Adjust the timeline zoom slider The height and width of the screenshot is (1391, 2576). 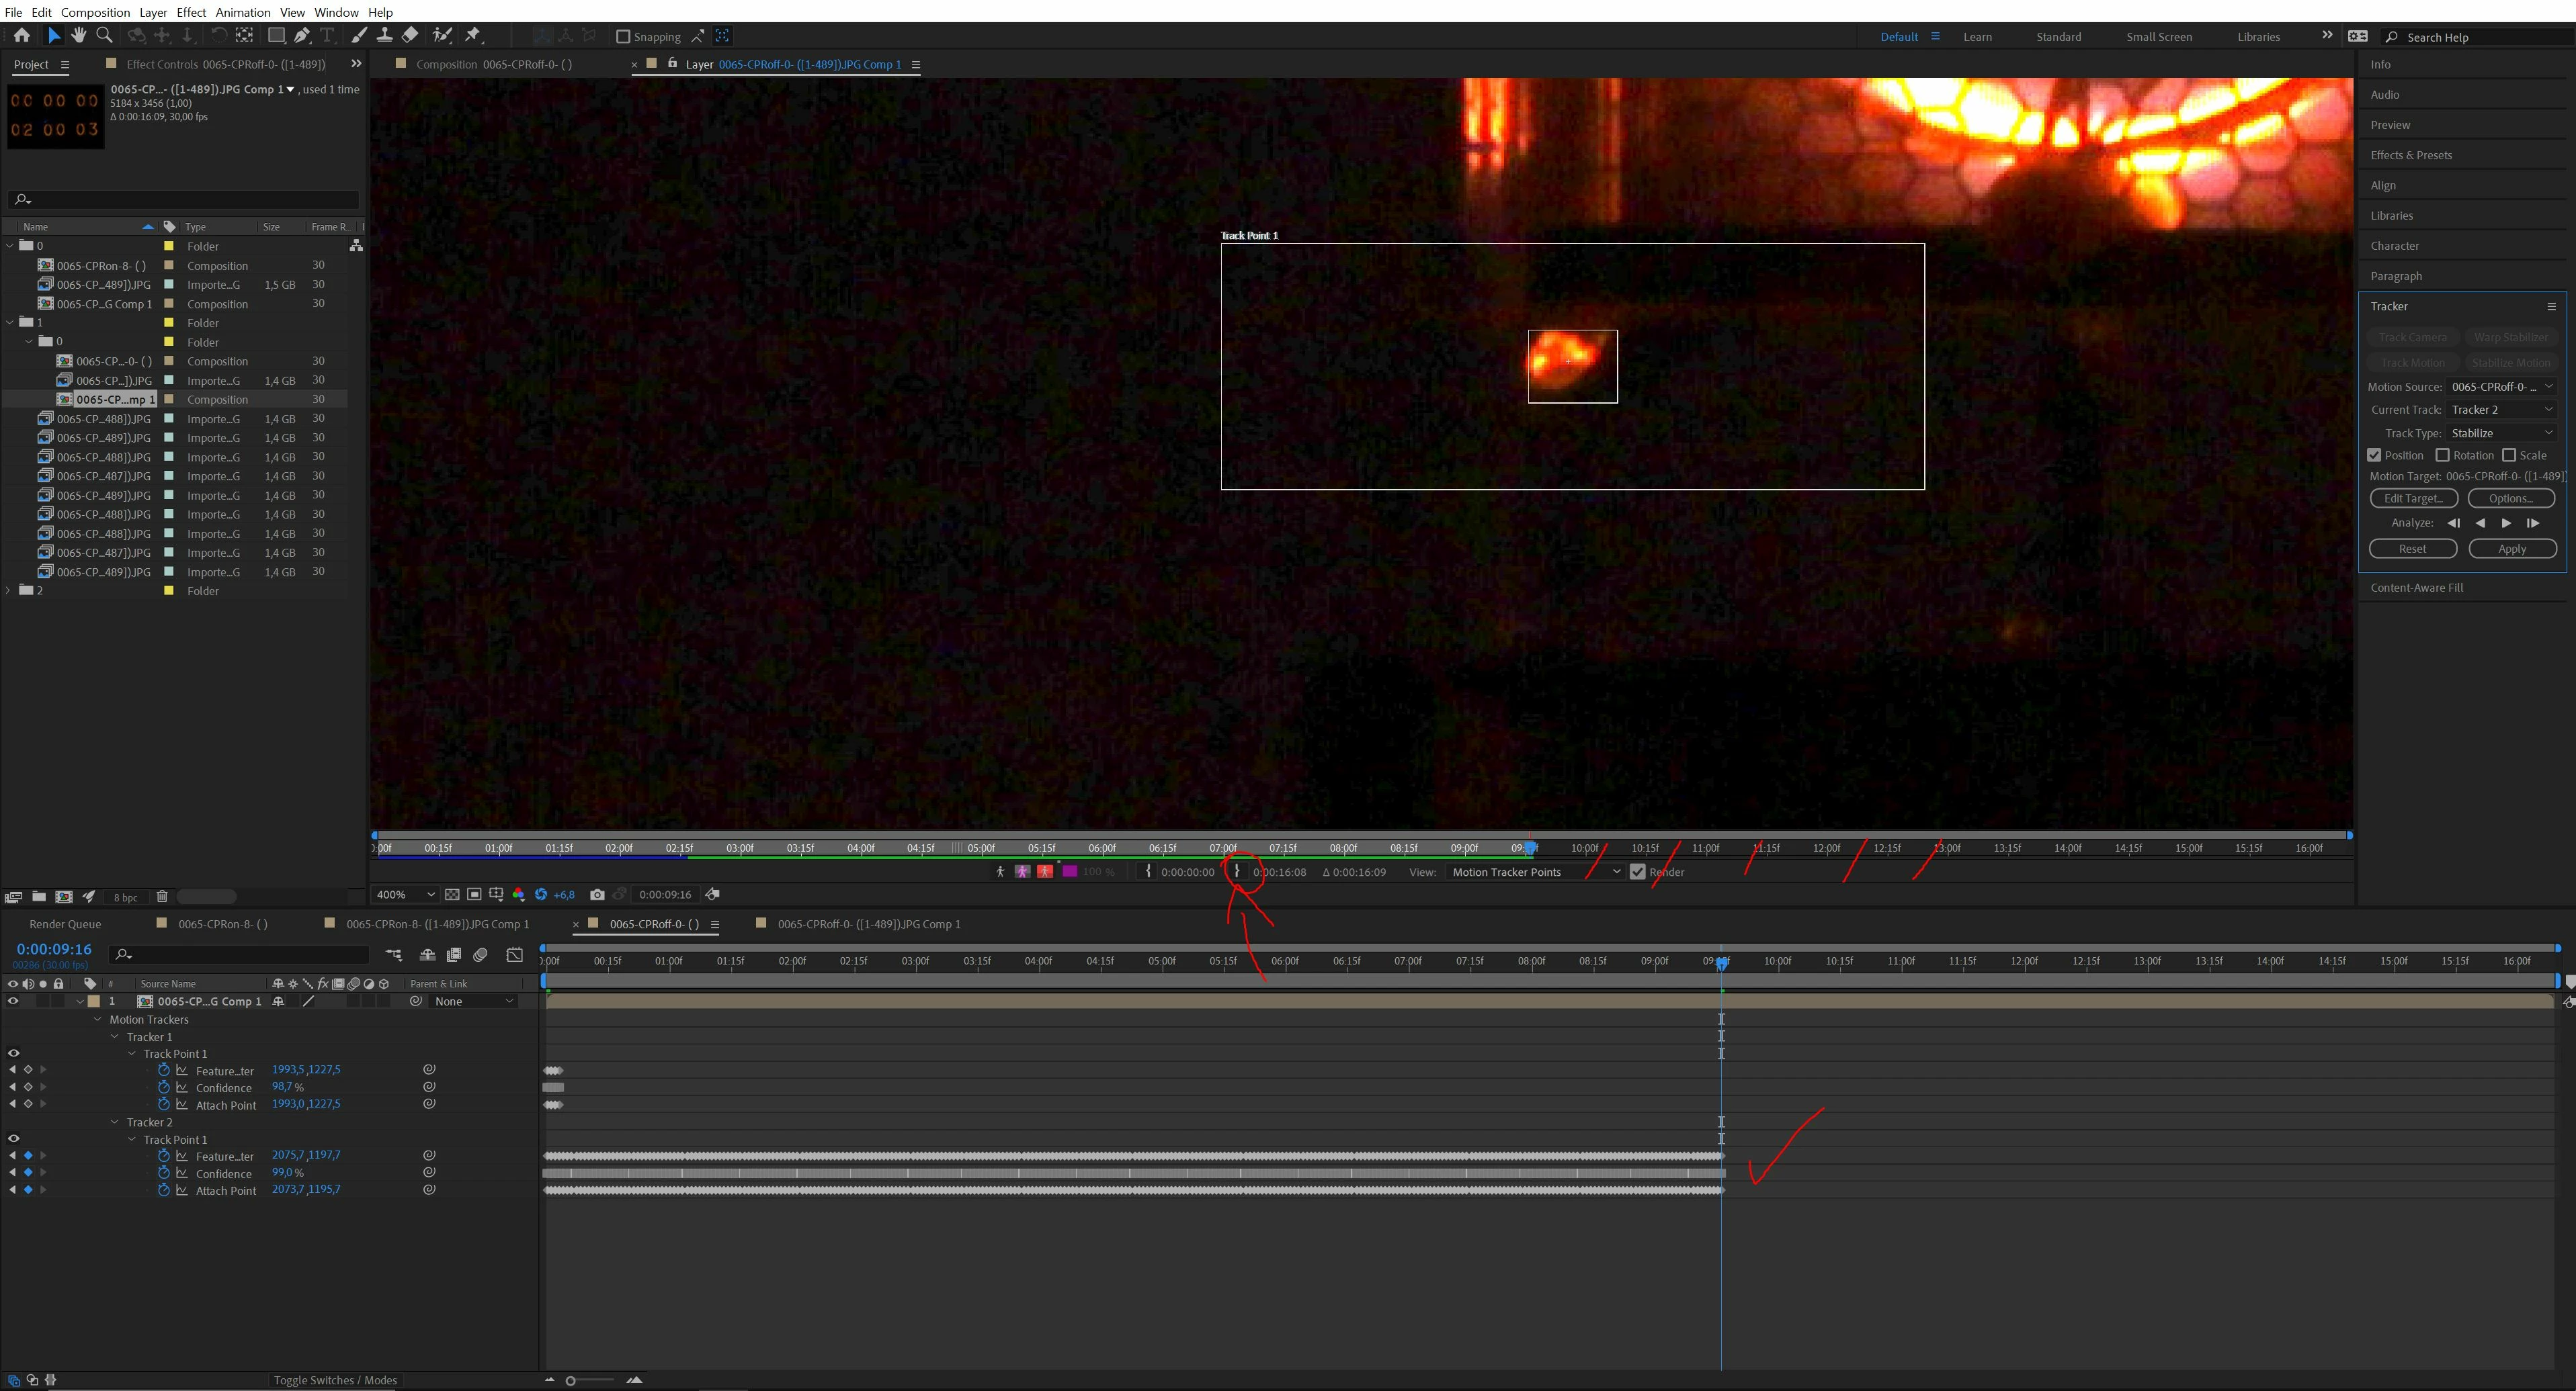[571, 1380]
